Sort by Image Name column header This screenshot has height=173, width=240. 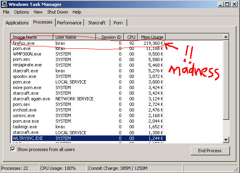tap(32, 37)
